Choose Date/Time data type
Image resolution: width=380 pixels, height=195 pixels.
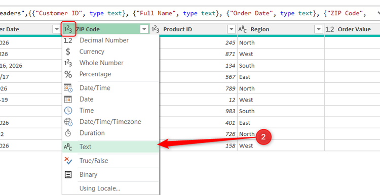click(111, 88)
